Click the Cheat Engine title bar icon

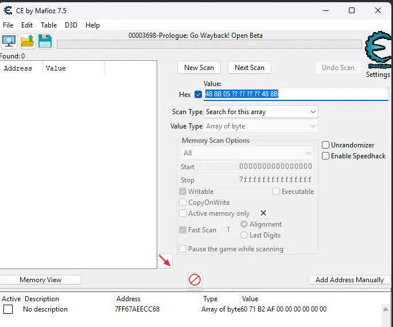point(8,10)
